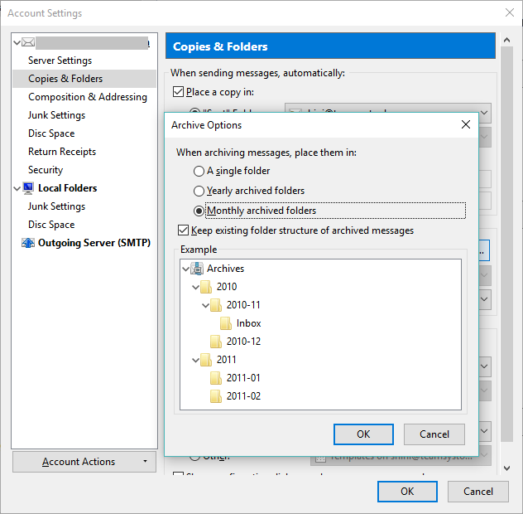523x514 pixels.
Task: Cancel the Archive Options dialog
Action: pyautogui.click(x=434, y=434)
